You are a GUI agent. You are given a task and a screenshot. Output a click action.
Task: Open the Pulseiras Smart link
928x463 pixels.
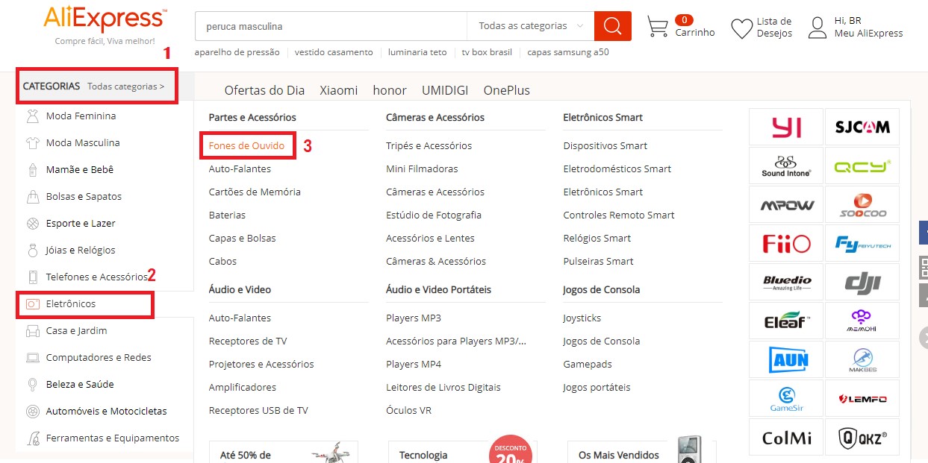tap(599, 261)
